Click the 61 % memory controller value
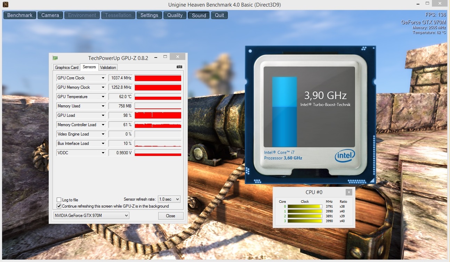This screenshot has height=262, width=450. (120, 125)
